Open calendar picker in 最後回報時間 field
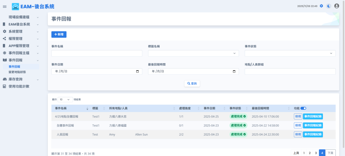 [234, 72]
